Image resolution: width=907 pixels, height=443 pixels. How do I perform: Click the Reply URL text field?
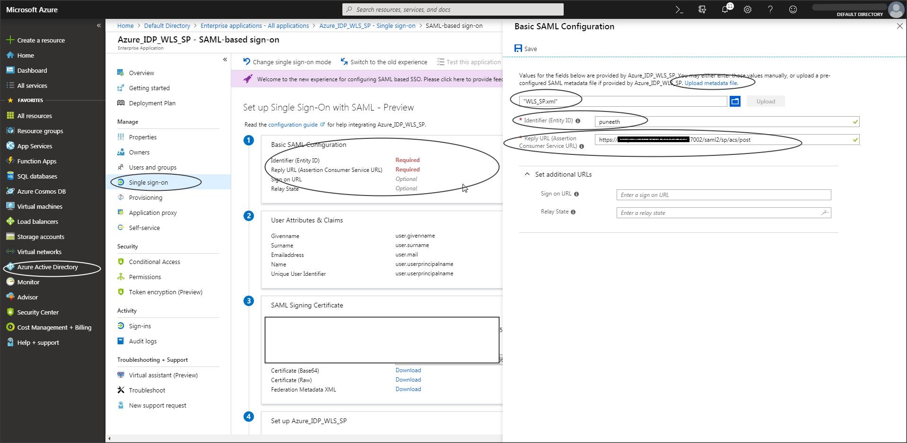[727, 140]
